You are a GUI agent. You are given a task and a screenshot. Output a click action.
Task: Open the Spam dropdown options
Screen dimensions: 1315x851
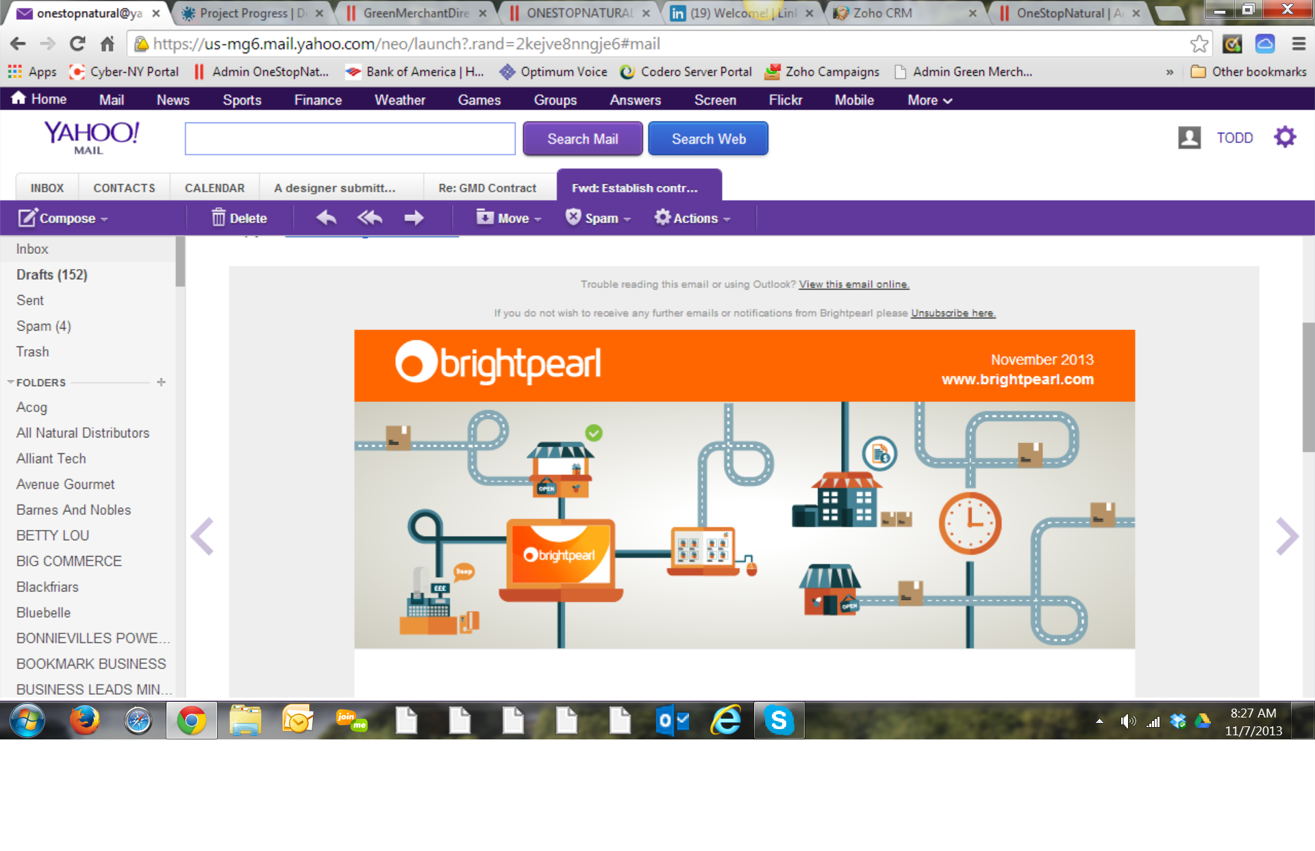coord(598,218)
